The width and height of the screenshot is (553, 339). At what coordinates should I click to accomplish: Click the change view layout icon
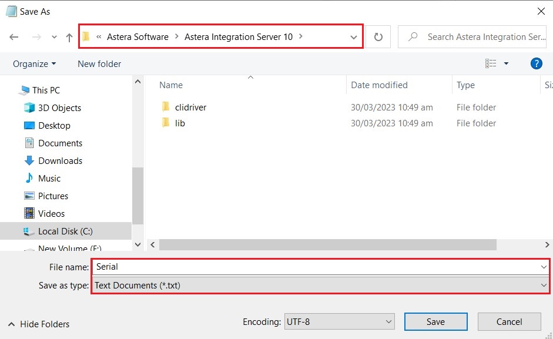(491, 63)
